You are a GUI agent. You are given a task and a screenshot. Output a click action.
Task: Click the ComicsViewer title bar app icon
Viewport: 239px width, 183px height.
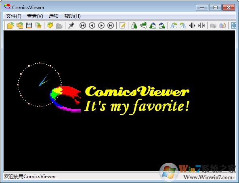7,7
